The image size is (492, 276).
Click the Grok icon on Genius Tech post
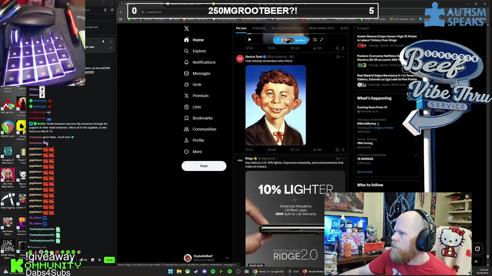[338, 57]
